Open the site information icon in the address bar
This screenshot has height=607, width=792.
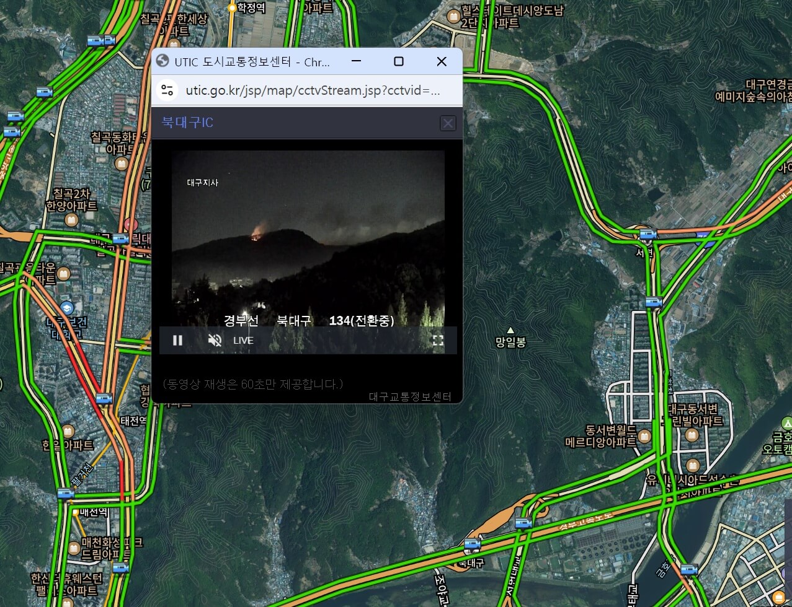pyautogui.click(x=167, y=89)
